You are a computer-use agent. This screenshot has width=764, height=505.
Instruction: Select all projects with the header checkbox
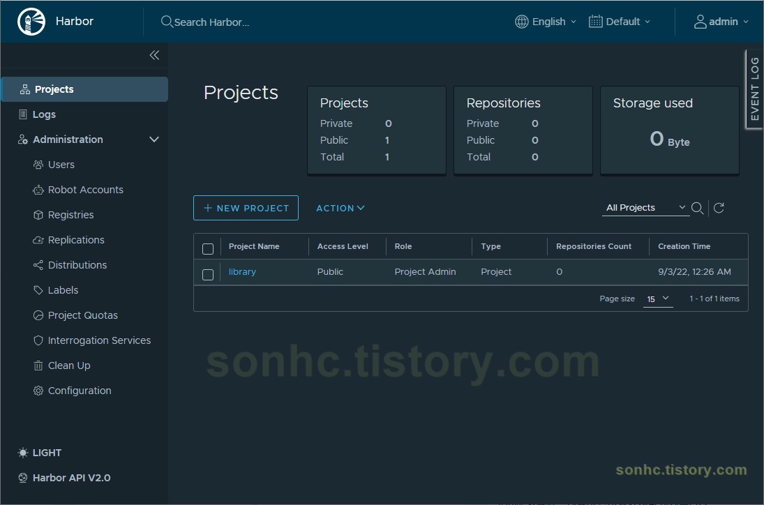click(207, 249)
